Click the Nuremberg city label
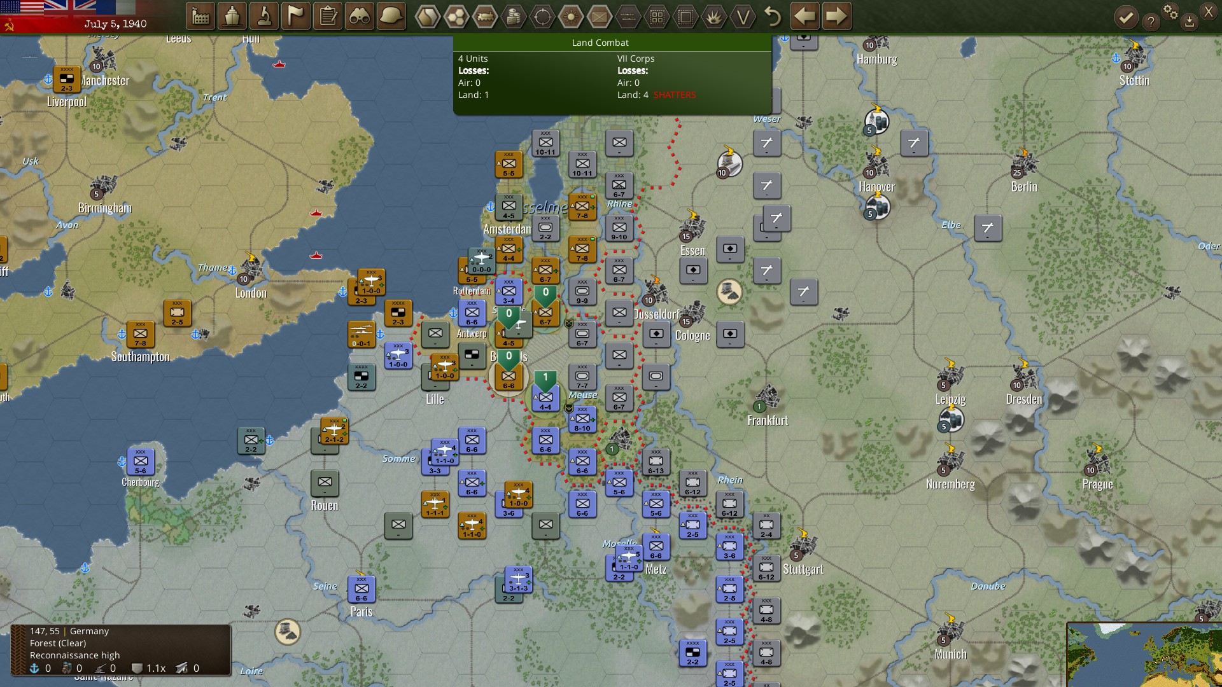Image resolution: width=1222 pixels, height=687 pixels. (950, 484)
